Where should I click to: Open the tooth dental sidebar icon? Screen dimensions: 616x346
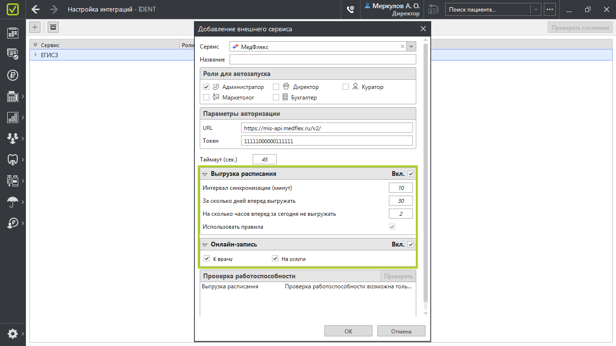[13, 160]
